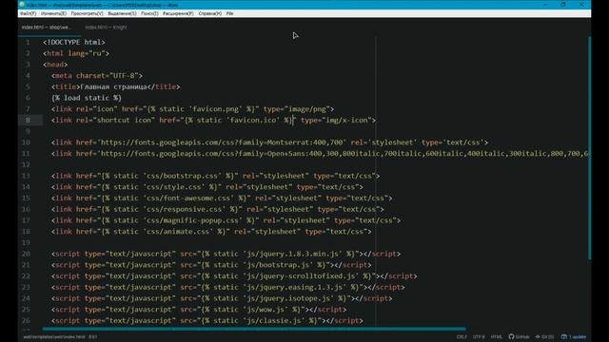Click charset="UTF-8" on line 4

tap(108, 76)
